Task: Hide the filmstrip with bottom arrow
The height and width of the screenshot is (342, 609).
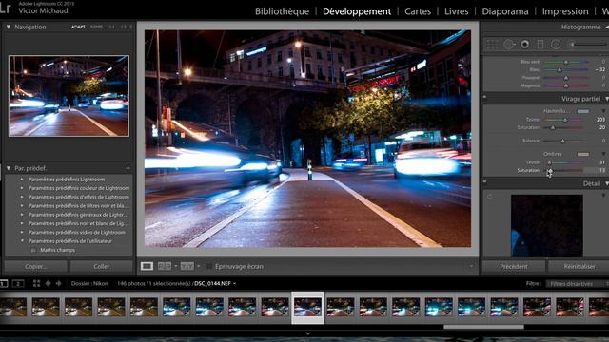Action: click(x=308, y=333)
